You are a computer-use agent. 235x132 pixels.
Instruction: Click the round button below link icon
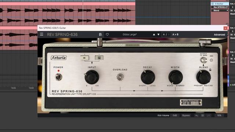(211, 60)
